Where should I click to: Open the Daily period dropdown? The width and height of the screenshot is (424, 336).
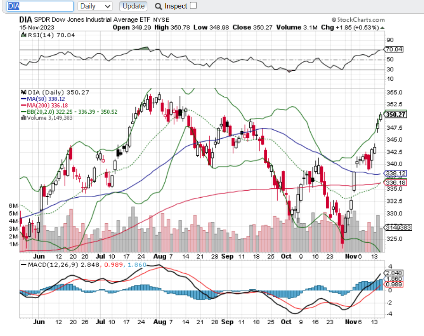click(95, 6)
